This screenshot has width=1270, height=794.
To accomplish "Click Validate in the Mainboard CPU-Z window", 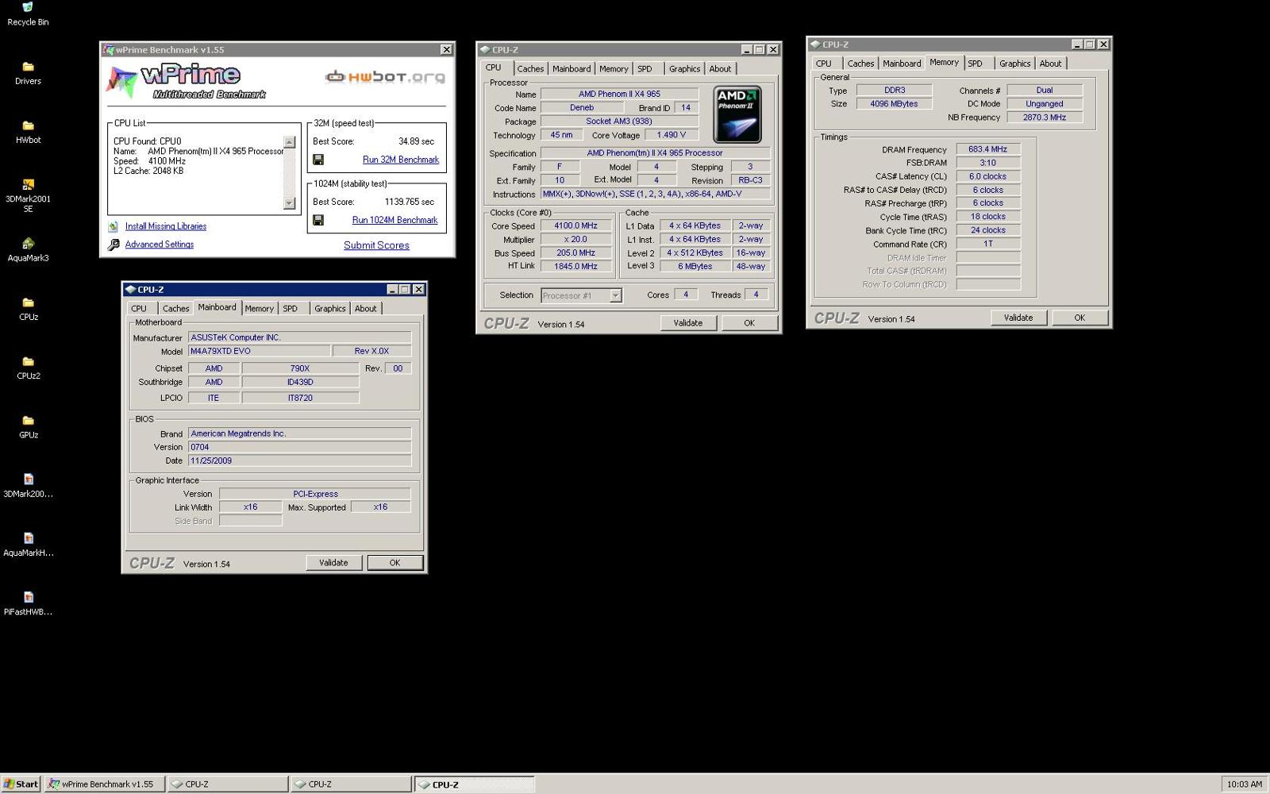I will click(333, 563).
